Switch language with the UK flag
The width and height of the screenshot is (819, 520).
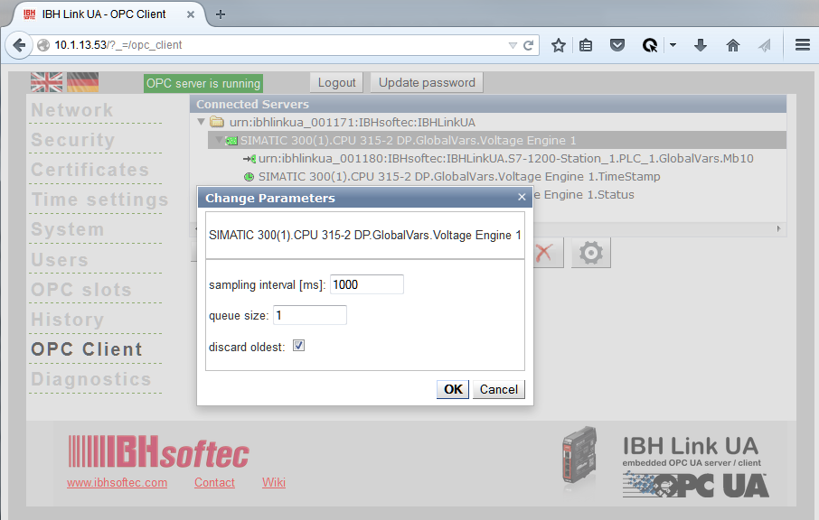pyautogui.click(x=47, y=82)
